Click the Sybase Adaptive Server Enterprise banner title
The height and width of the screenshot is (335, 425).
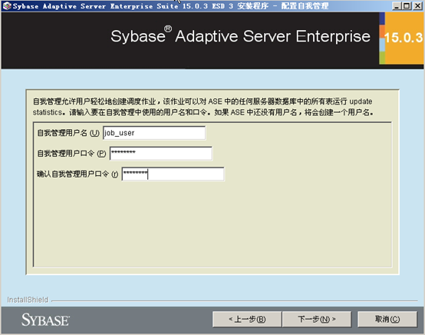[x=240, y=36]
